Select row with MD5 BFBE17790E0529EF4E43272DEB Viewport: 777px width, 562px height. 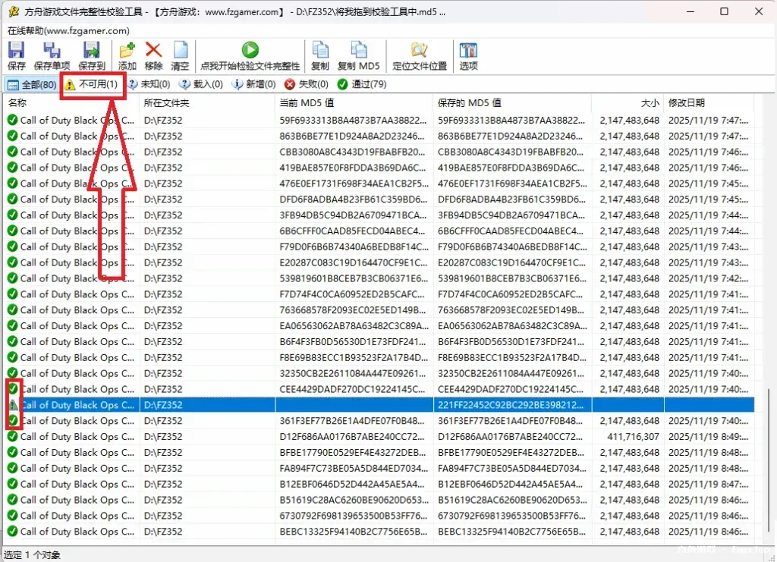point(379,453)
